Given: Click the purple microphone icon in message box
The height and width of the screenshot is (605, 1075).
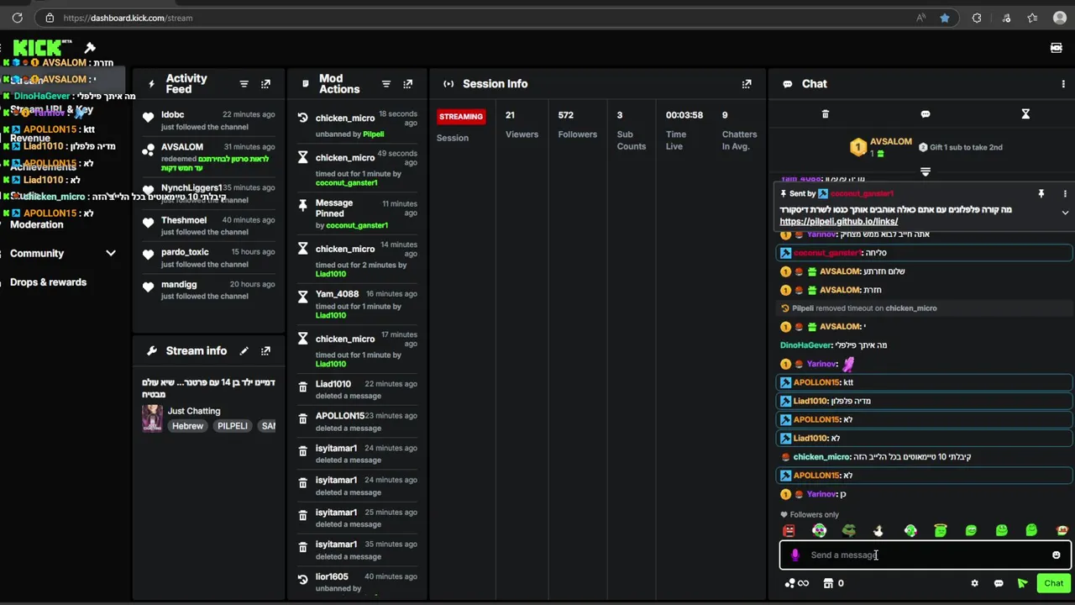Looking at the screenshot, I should pos(794,555).
